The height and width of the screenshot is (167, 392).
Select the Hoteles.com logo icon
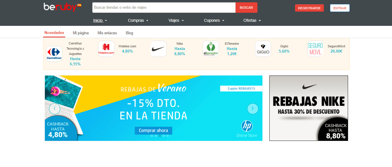coord(106,49)
